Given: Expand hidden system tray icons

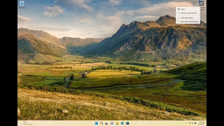Looking at the screenshot, I should tap(186, 123).
